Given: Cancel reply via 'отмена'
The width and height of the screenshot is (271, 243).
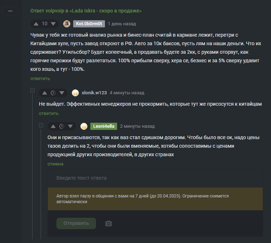Looking at the screenshot, I should pos(55,164).
